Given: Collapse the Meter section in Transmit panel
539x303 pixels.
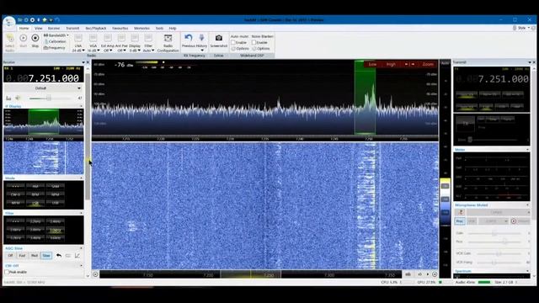Looking at the screenshot, I should [527, 150].
